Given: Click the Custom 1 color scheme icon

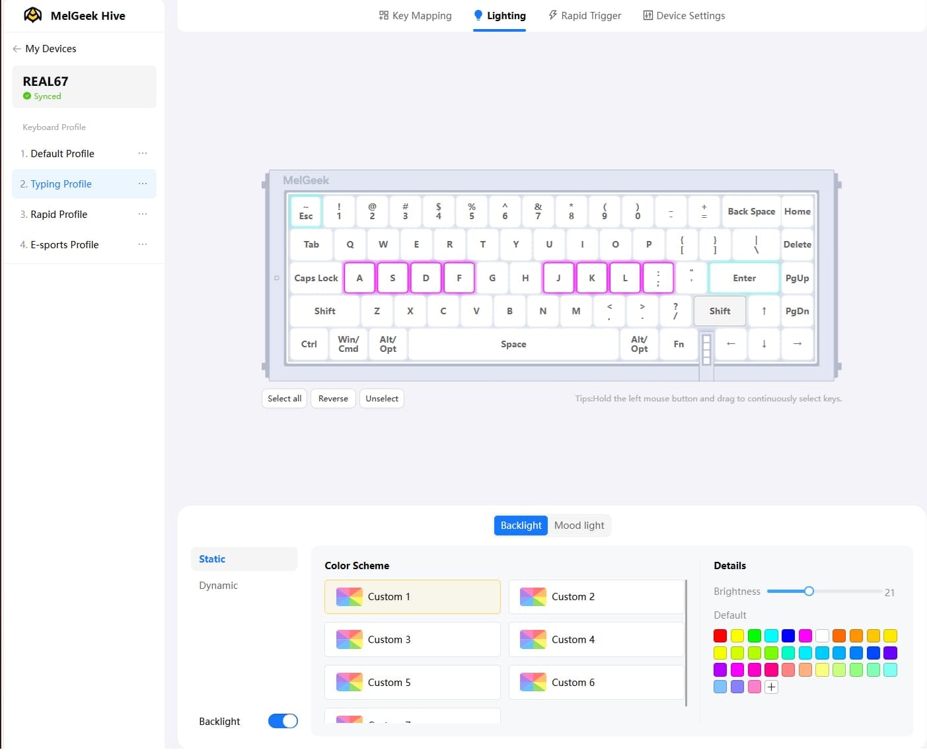Looking at the screenshot, I should [x=349, y=597].
